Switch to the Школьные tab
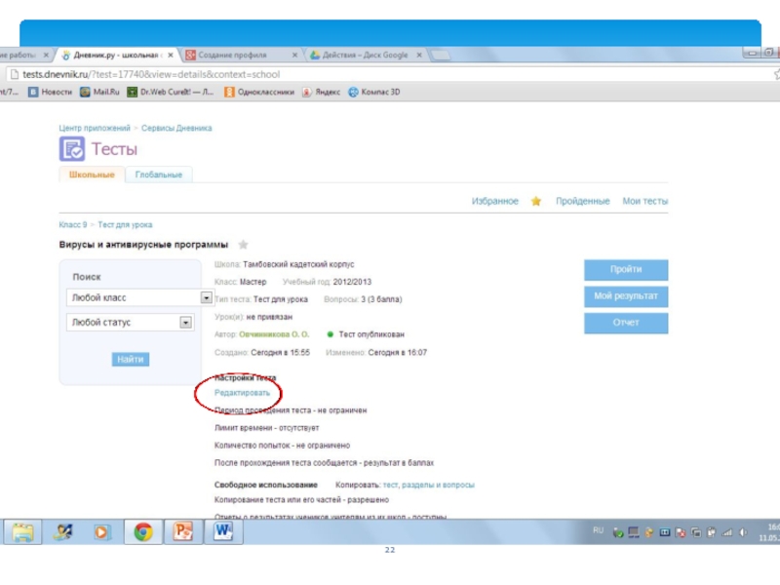The height and width of the screenshot is (585, 780). (92, 175)
